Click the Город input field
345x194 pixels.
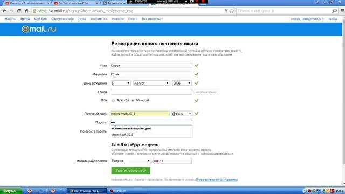151,92
